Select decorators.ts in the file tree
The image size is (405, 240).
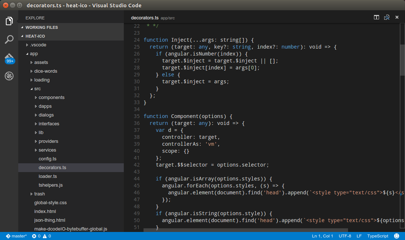[71, 168]
